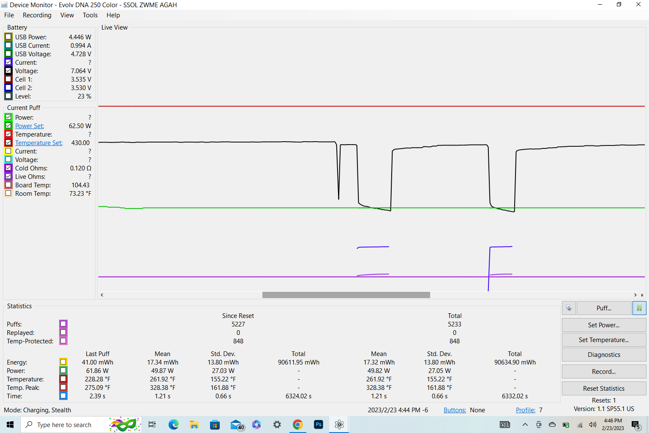
Task: Open the Tools menu
Action: 90,15
